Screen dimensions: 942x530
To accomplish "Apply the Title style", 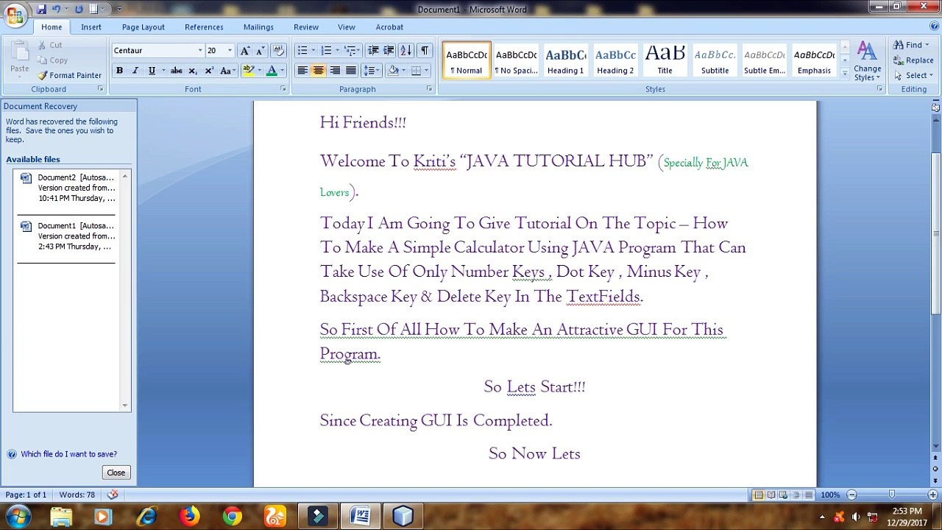I will click(665, 60).
